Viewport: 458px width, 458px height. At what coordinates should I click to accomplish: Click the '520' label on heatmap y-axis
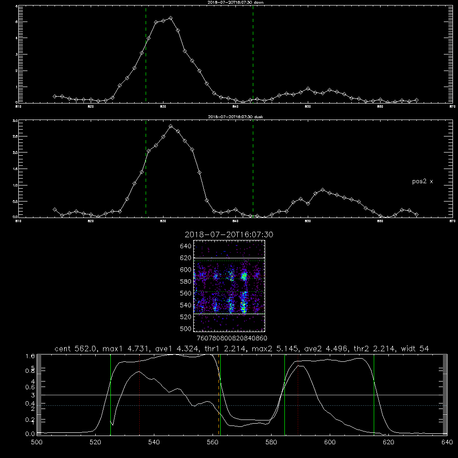[x=186, y=317]
